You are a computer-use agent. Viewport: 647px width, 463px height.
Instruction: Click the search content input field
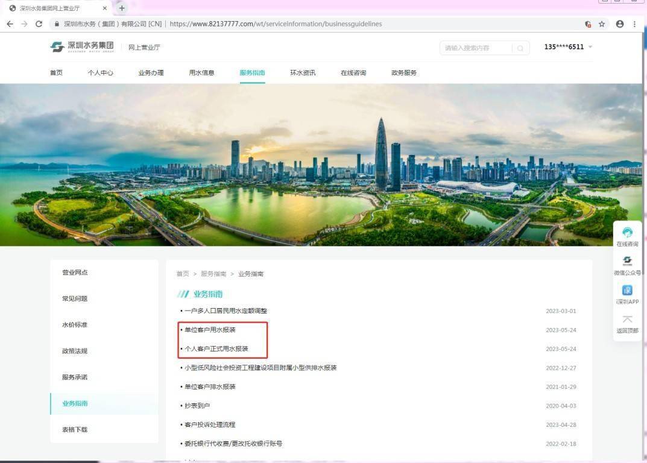click(476, 48)
